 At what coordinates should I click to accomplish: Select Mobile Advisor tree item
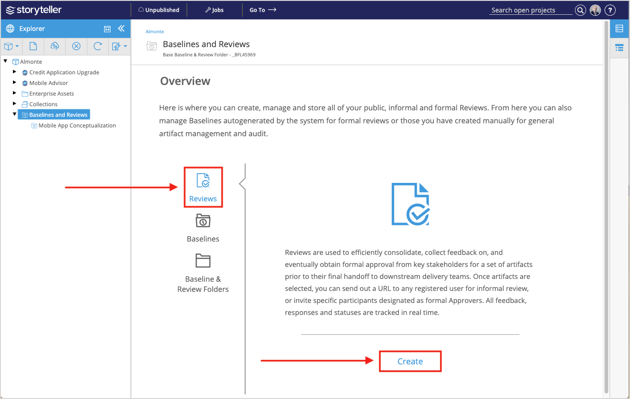click(49, 83)
